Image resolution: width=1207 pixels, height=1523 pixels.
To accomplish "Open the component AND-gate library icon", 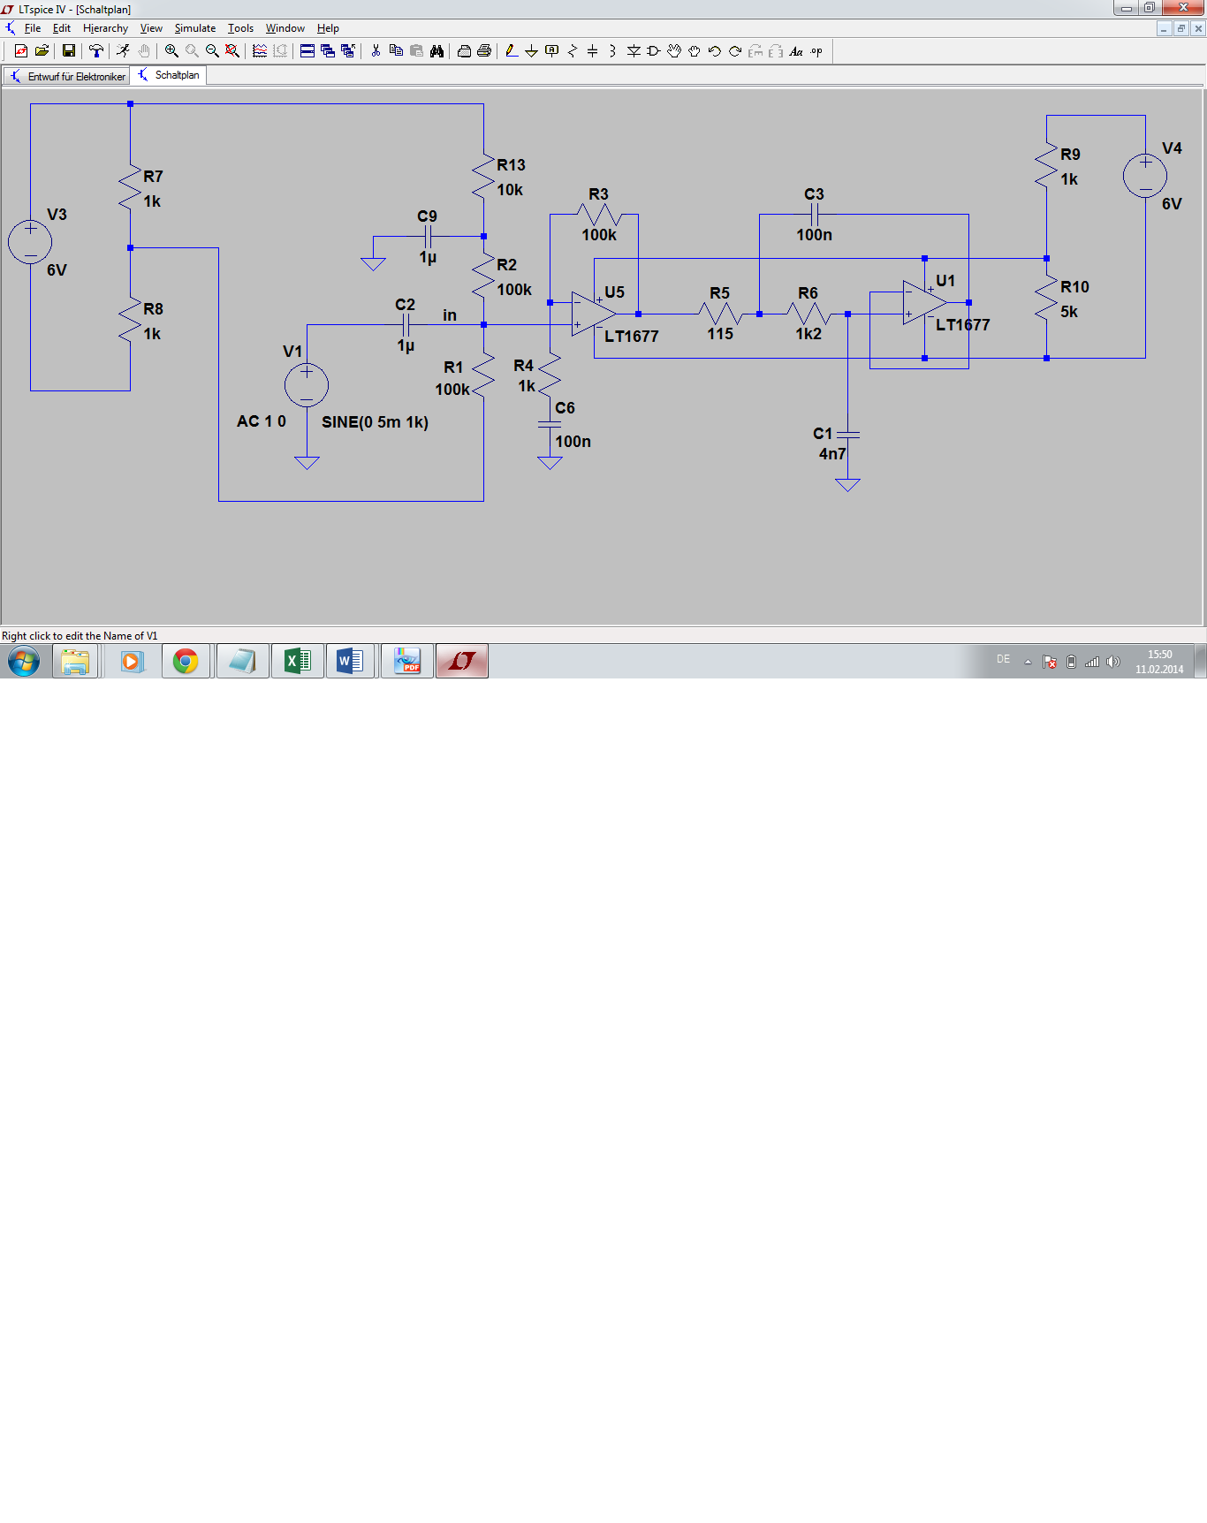I will coord(654,51).
